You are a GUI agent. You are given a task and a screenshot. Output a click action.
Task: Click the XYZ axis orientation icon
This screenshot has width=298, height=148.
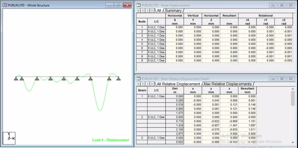9,138
